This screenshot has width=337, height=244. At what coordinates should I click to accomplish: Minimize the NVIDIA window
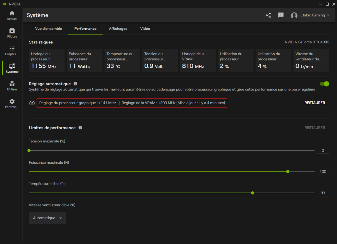pos(321,4)
